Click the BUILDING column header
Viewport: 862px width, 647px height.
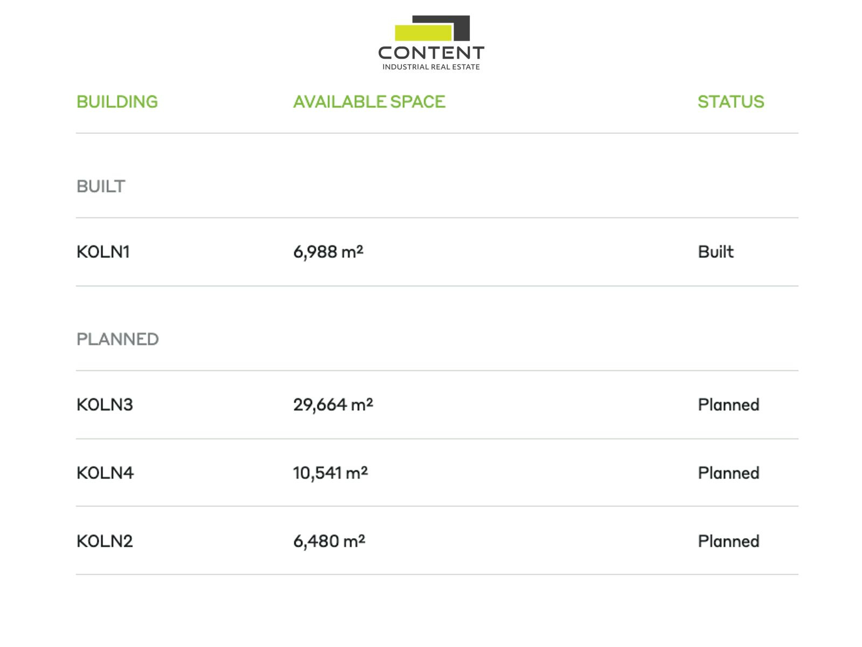[x=117, y=102]
